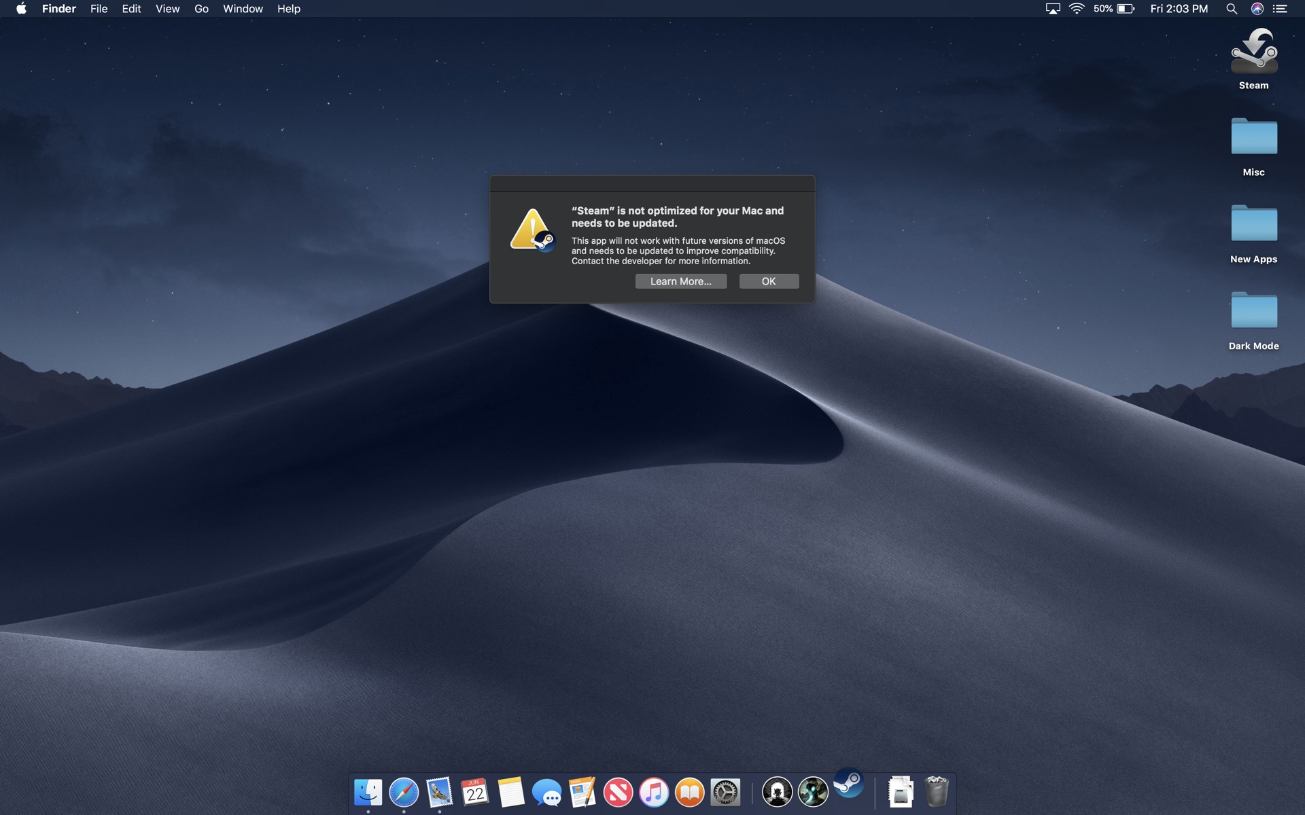Open the Apple menu
Screen dimensions: 1305x815
[x=21, y=9]
